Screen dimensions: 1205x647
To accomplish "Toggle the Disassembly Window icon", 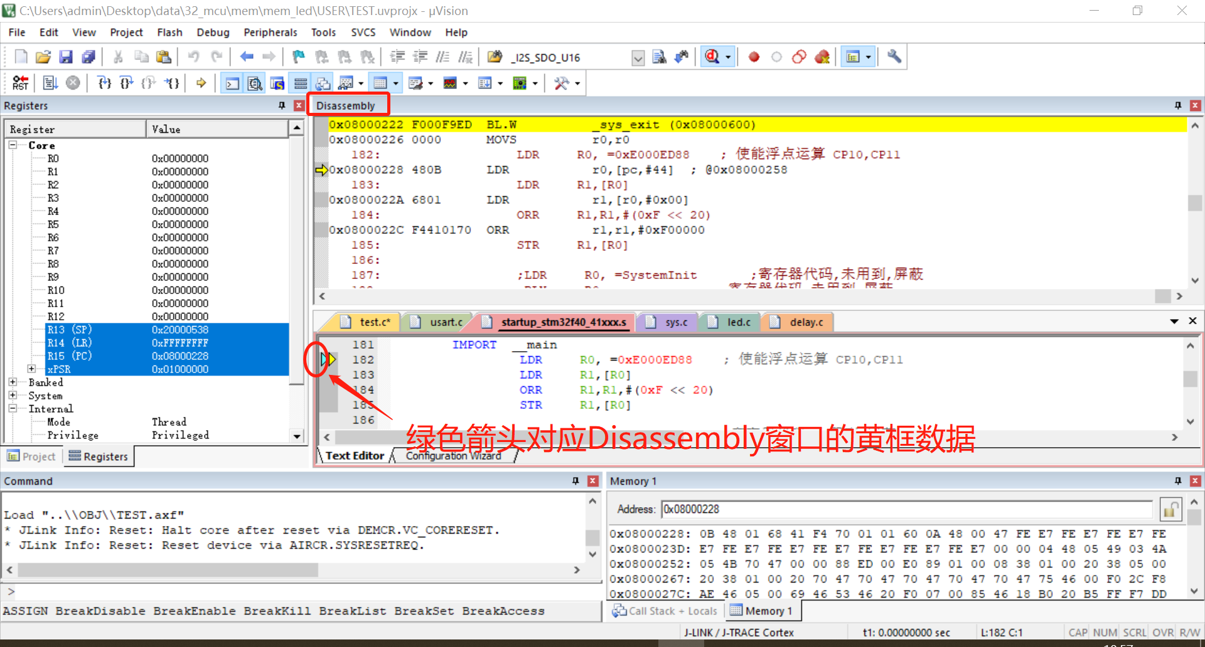I will click(255, 82).
